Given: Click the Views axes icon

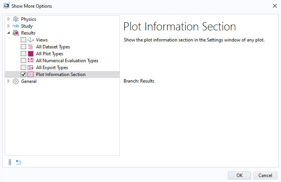Looking at the screenshot, I should coord(31,40).
